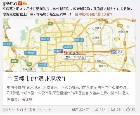Click the 起点 start point marker

(x=114, y=51)
